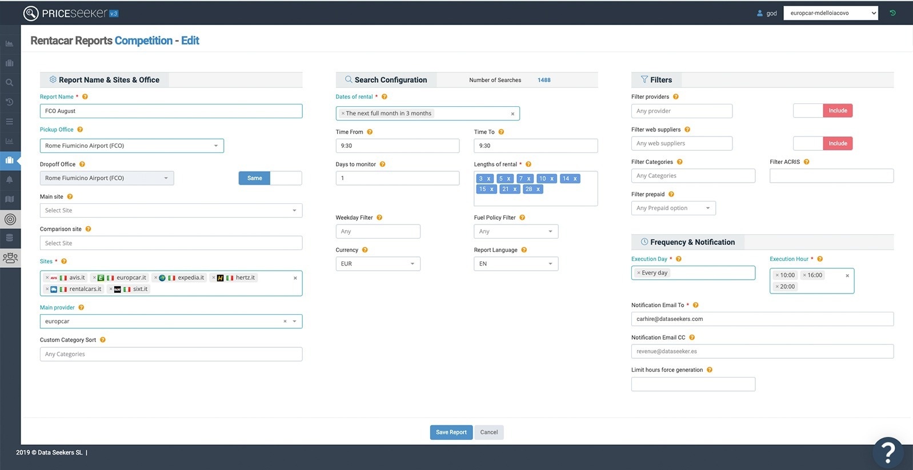
Task: Clear the Main provider selection
Action: (285, 322)
